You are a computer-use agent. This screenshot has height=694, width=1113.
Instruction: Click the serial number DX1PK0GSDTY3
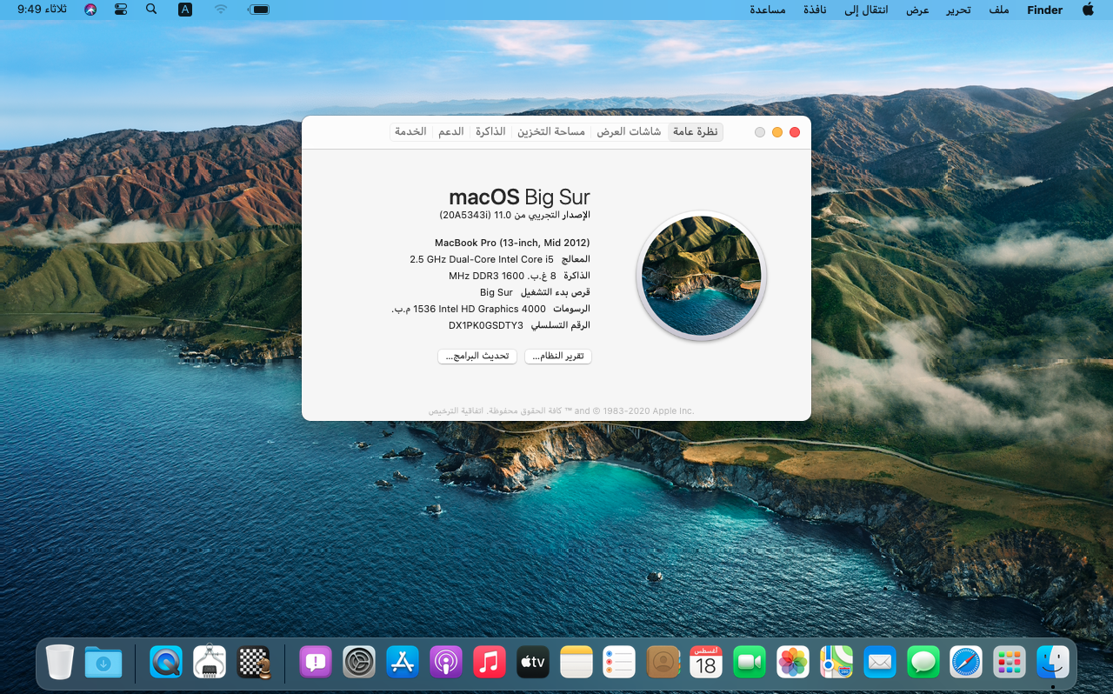pos(486,325)
